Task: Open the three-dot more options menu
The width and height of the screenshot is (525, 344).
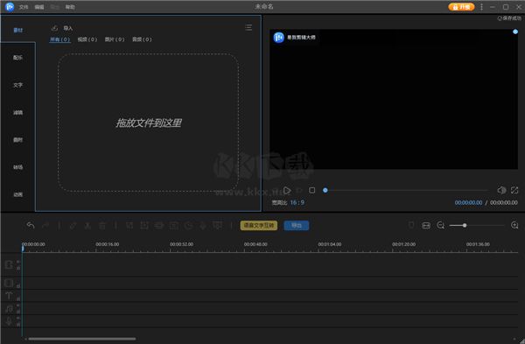Action: pos(481,7)
